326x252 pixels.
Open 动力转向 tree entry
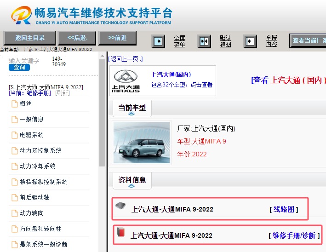[32, 213]
